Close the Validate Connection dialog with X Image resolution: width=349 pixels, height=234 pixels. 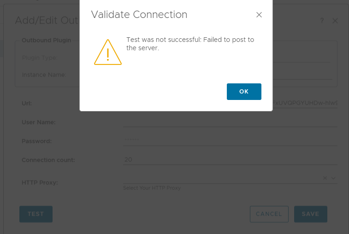[259, 15]
